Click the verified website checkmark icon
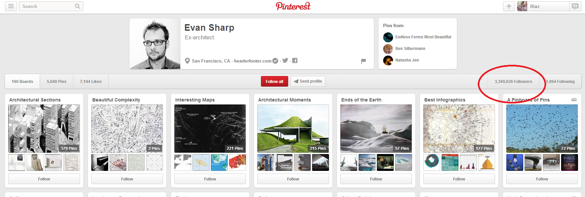Viewport: 585px width, 197px height. (275, 61)
